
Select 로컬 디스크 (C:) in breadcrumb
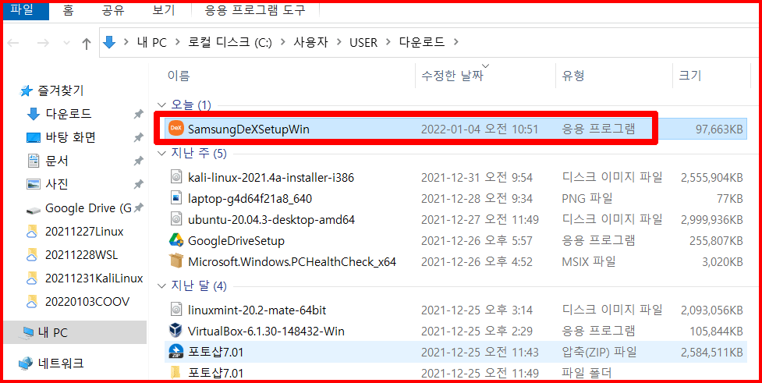point(230,42)
